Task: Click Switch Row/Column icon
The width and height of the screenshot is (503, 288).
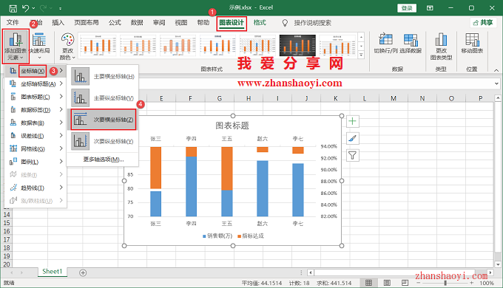Action: coord(386,43)
